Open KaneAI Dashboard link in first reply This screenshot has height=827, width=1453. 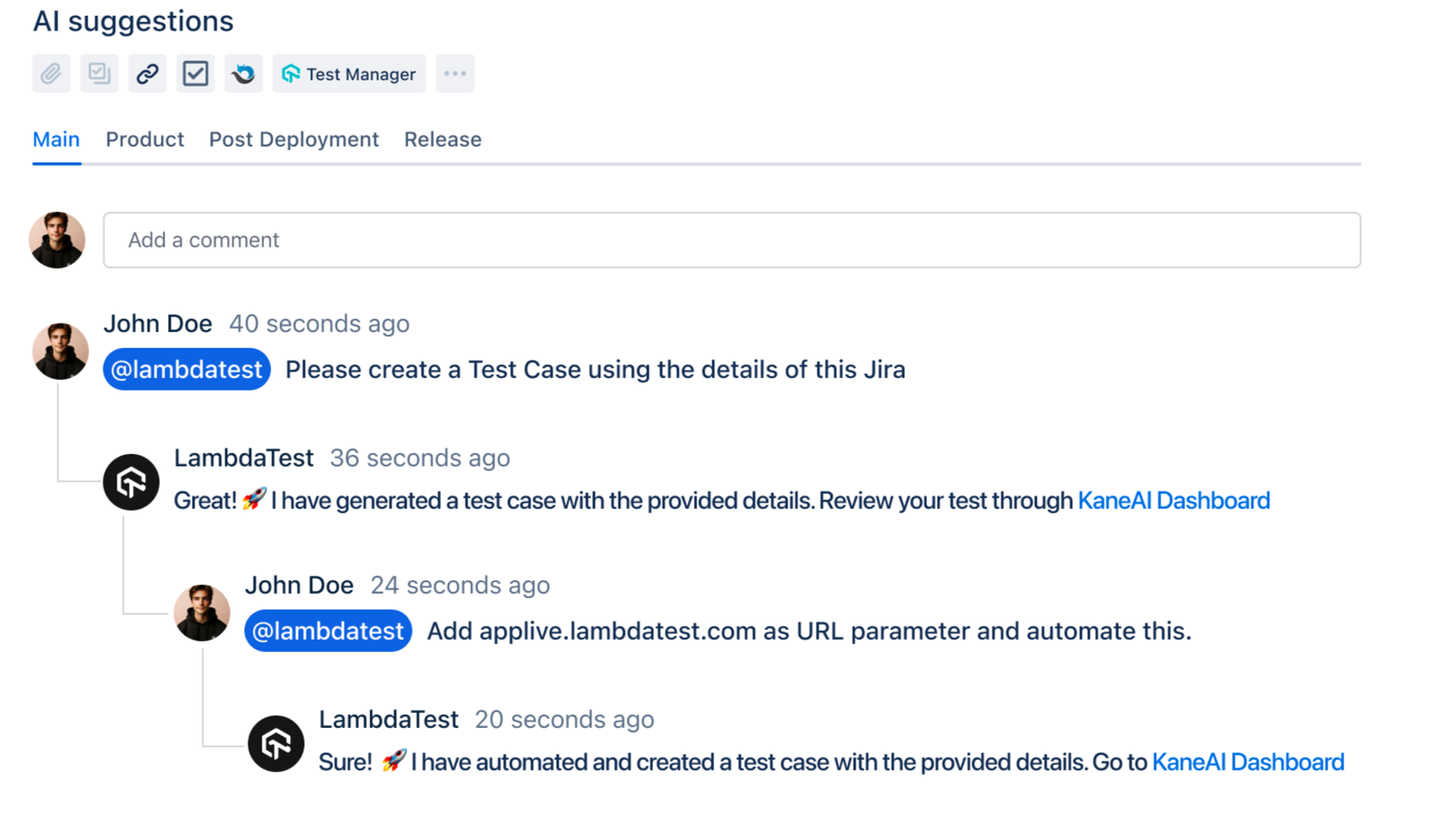click(1174, 500)
